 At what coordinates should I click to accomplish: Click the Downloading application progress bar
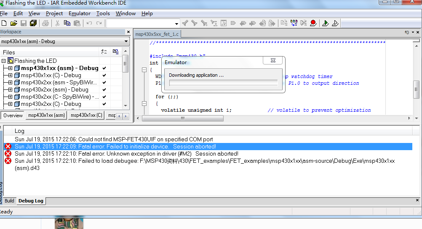click(223, 83)
